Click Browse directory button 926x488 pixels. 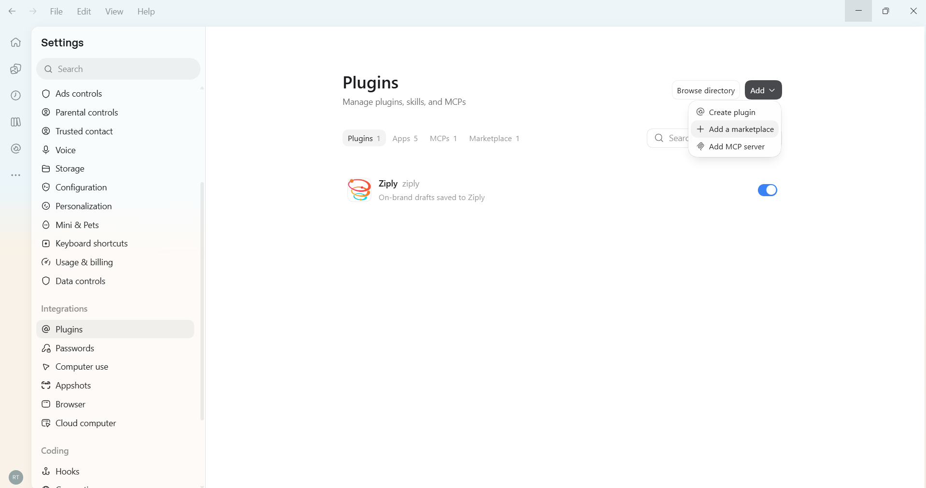click(x=705, y=90)
